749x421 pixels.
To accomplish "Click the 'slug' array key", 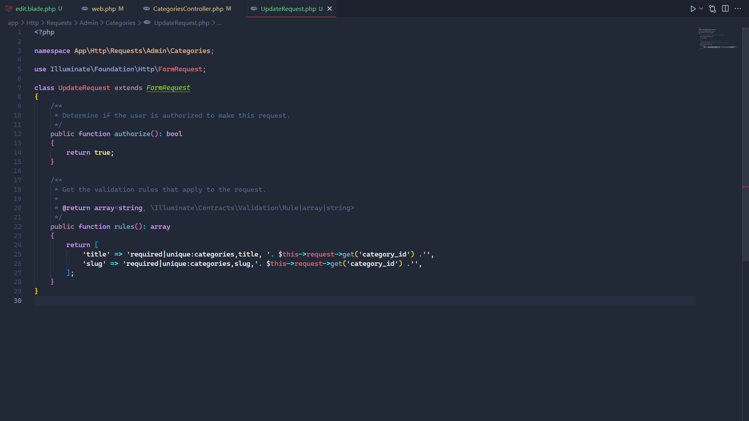I will coord(94,264).
